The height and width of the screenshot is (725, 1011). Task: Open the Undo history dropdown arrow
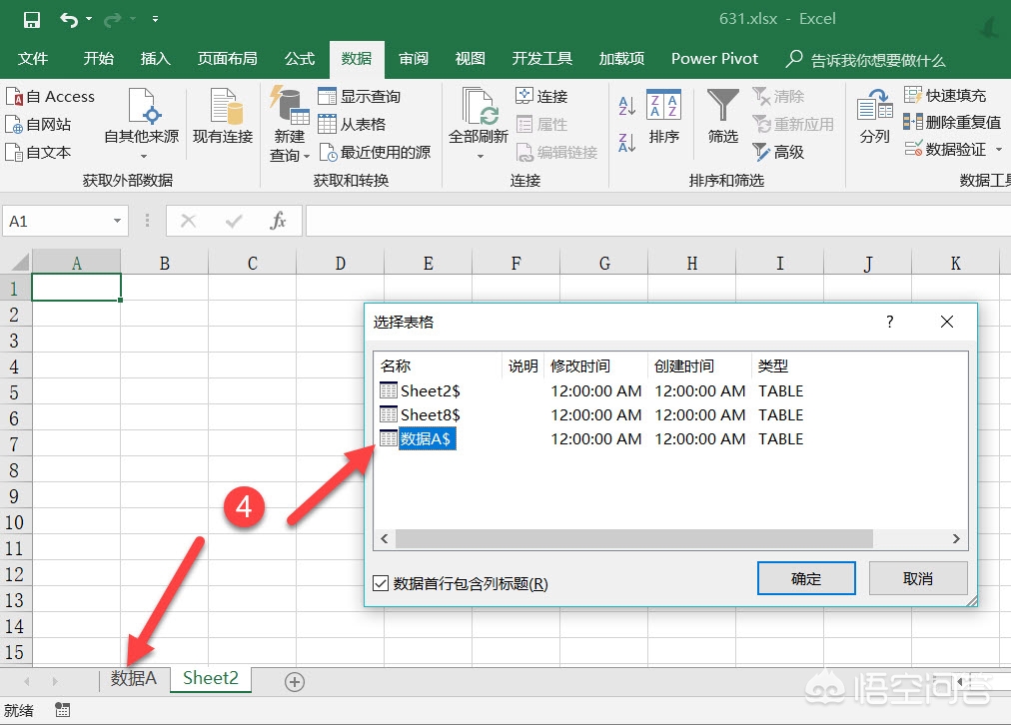click(x=89, y=19)
